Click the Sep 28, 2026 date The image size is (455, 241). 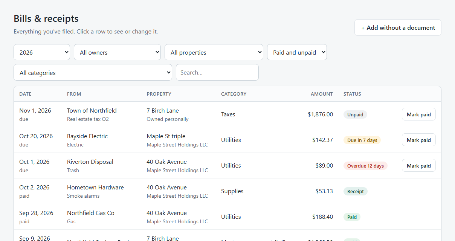[x=36, y=213]
